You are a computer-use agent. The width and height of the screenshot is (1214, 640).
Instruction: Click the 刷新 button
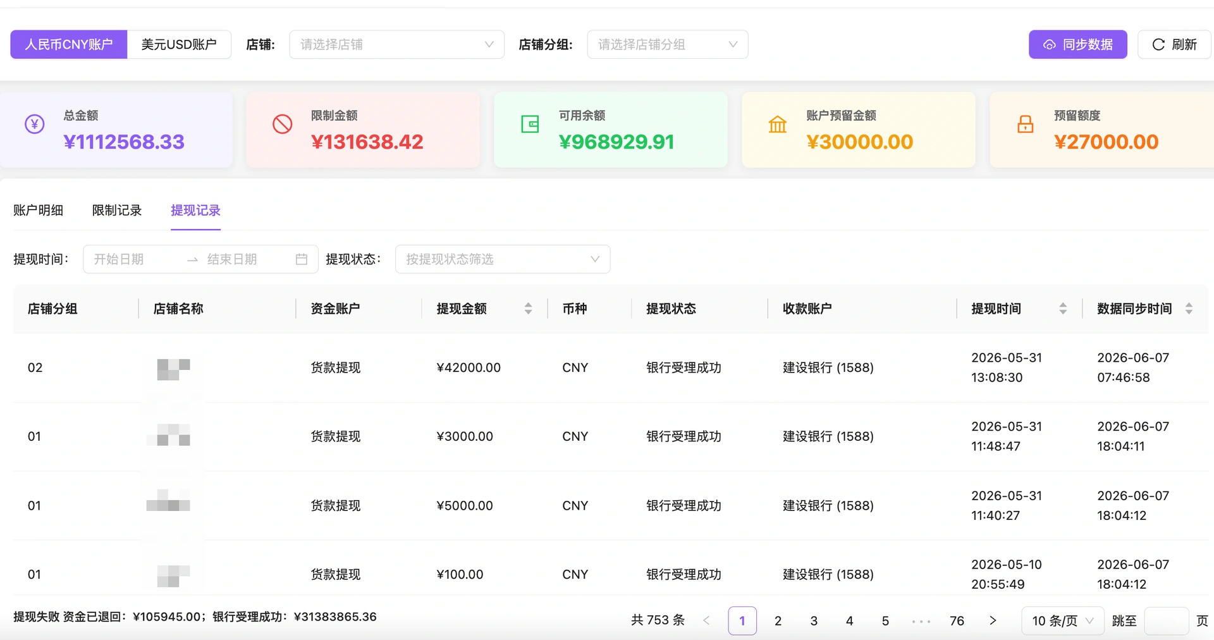click(x=1174, y=44)
